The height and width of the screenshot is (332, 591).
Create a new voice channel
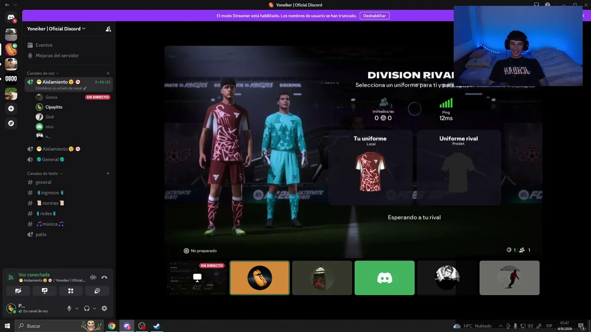pos(108,73)
